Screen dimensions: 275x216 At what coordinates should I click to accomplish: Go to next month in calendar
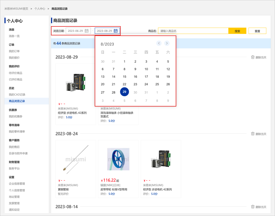[x=167, y=43]
